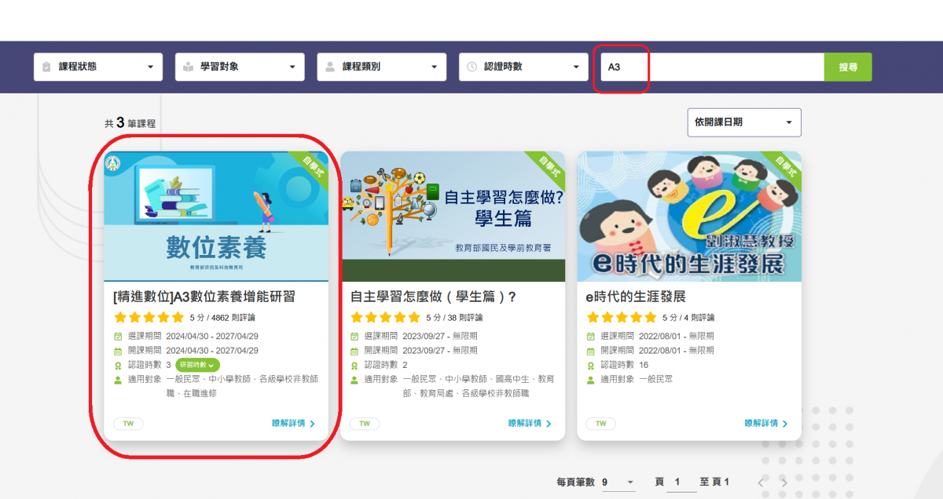Open the 自主學習怎麼做 學生篇 course image

pos(453,216)
